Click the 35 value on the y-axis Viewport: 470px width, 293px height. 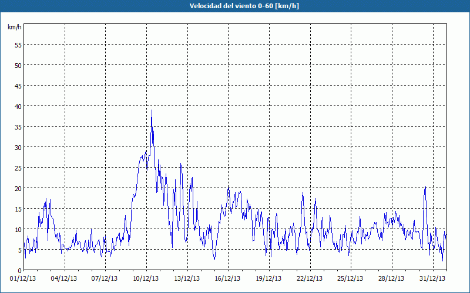[18, 127]
